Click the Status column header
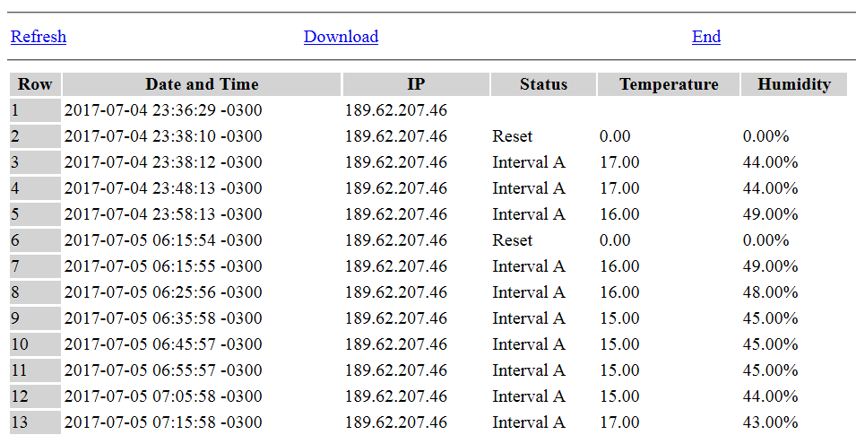The height and width of the screenshot is (435, 856). click(543, 84)
